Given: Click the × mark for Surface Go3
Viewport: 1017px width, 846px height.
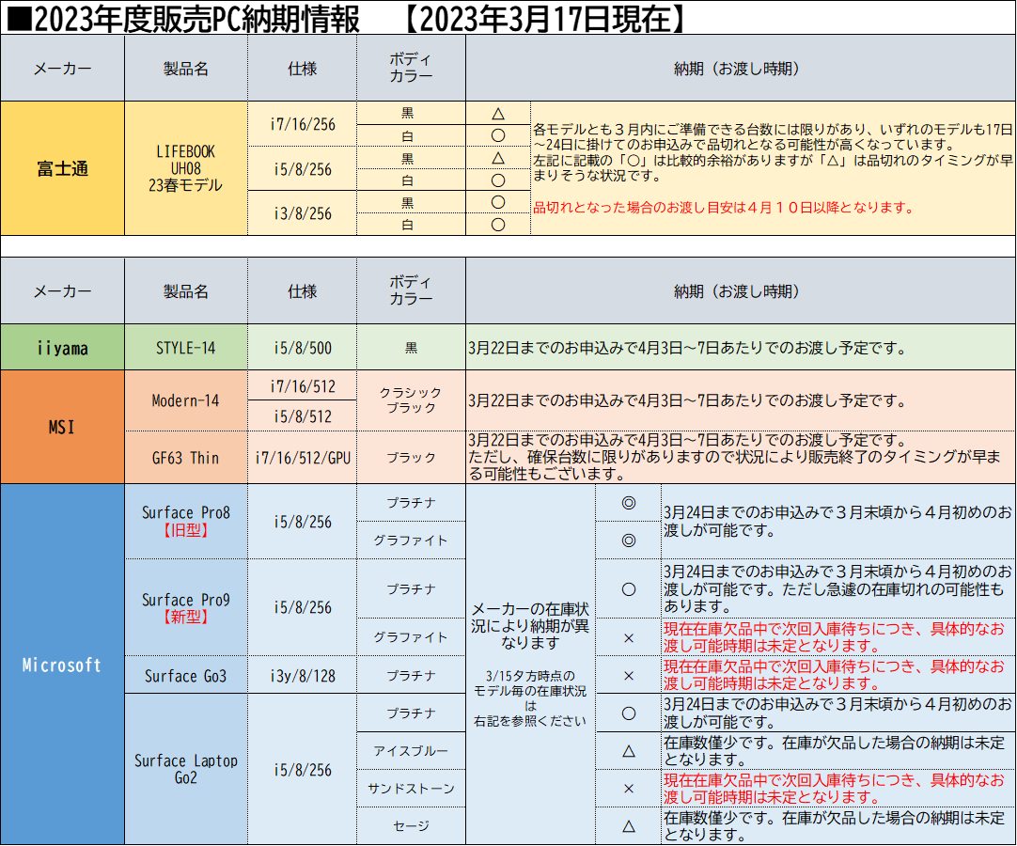Looking at the screenshot, I should click(x=629, y=675).
